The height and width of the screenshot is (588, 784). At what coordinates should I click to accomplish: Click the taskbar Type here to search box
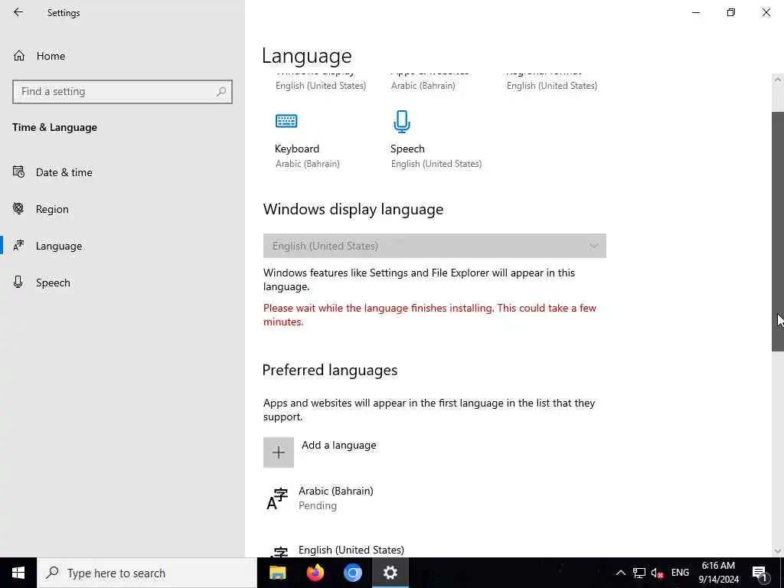[147, 573]
